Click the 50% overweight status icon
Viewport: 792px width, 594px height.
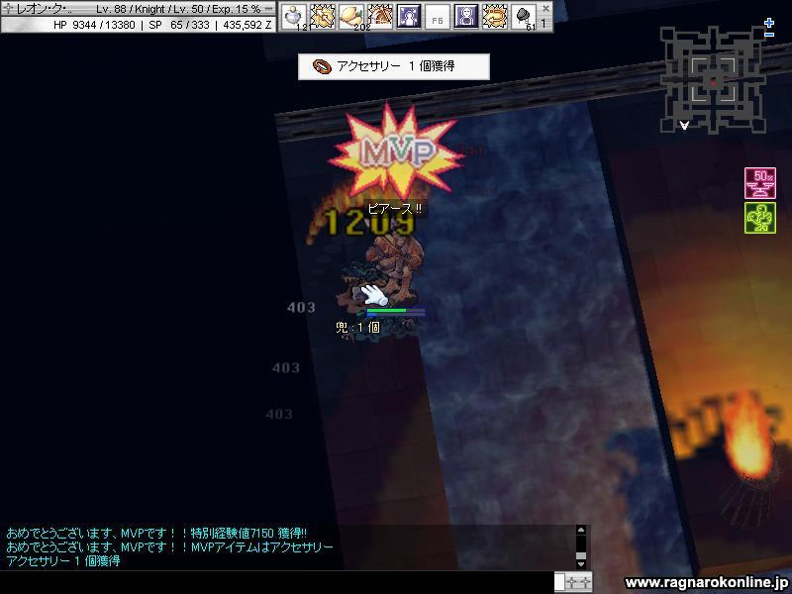coord(760,183)
